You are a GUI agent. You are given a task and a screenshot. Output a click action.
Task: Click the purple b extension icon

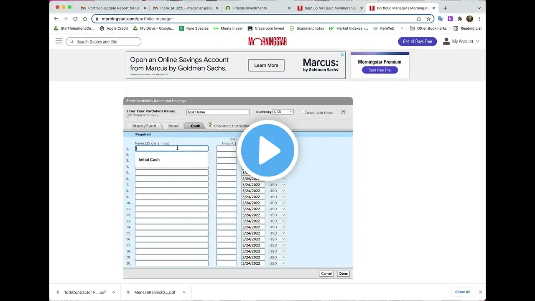pos(450,19)
